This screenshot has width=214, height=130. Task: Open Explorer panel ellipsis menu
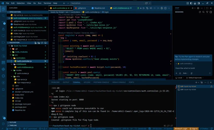(x=45, y=8)
